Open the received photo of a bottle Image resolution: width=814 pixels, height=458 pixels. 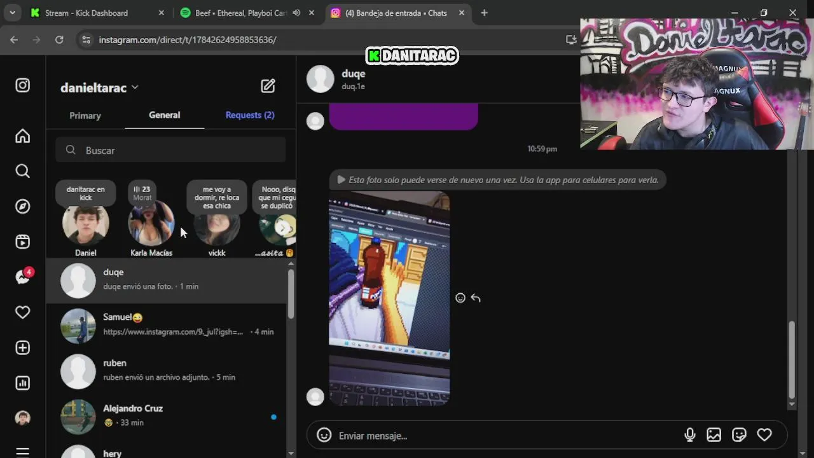pos(389,298)
